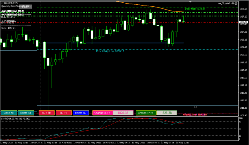The width and height of the screenshot is (249, 145).
Task: Click the 13 May 10:15 time axis label
Action: coord(182,143)
